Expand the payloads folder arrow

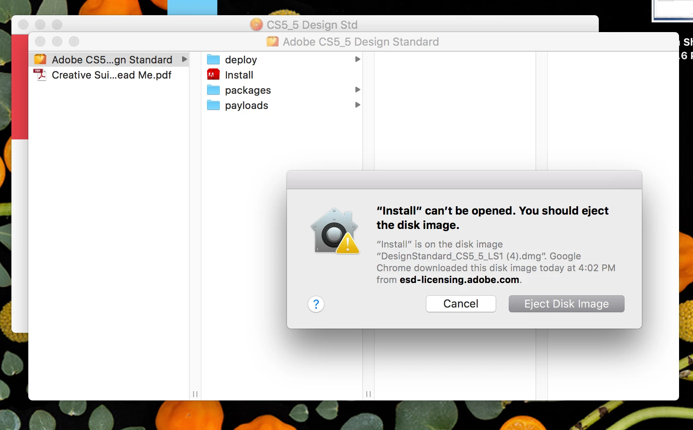[357, 105]
